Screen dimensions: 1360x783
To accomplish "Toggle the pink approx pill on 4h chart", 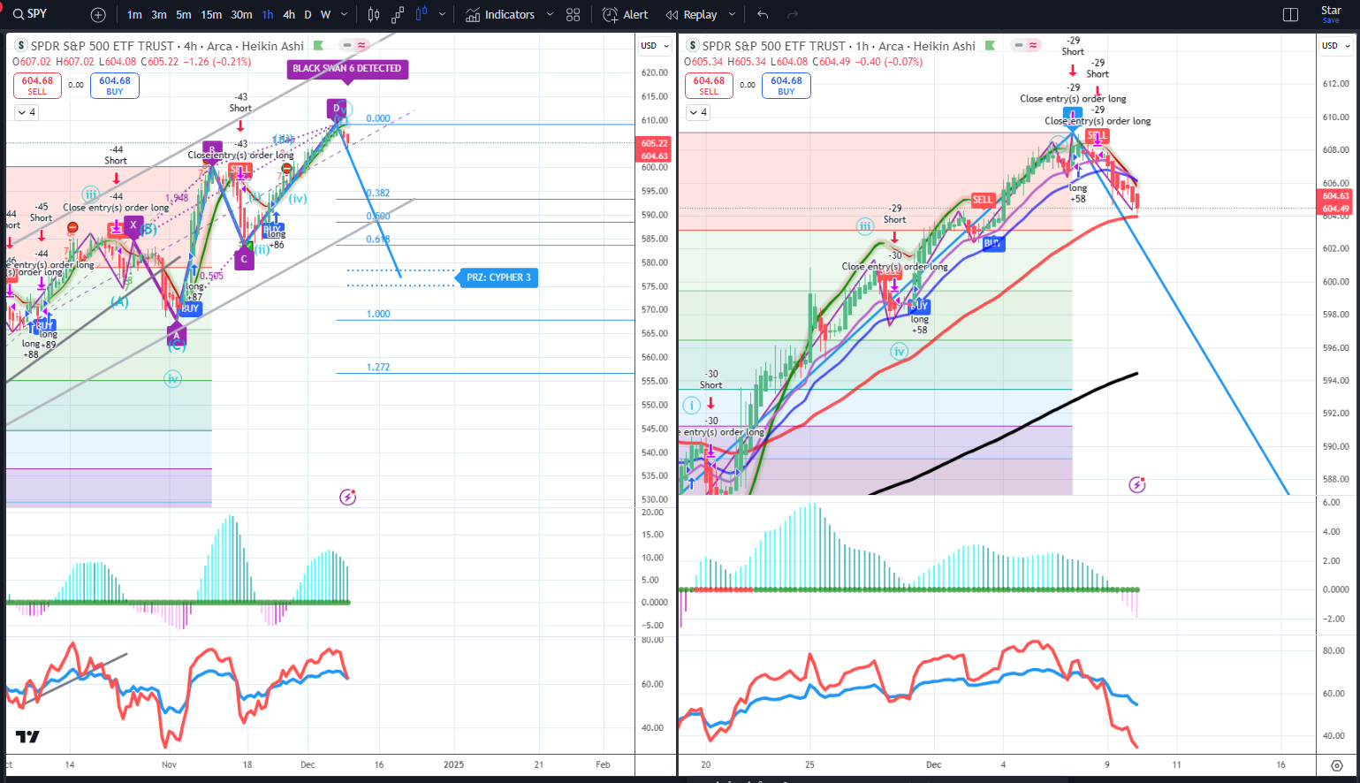I will [361, 45].
